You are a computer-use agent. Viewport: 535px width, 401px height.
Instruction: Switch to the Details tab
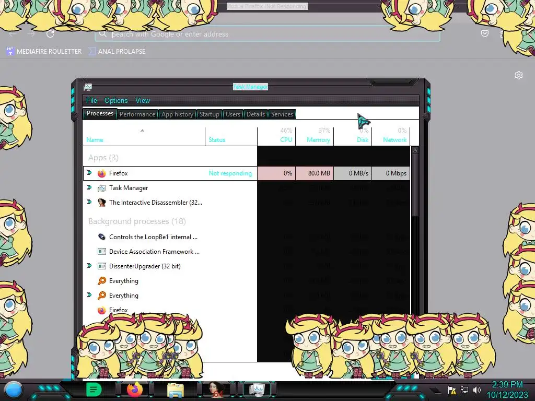[x=255, y=114]
